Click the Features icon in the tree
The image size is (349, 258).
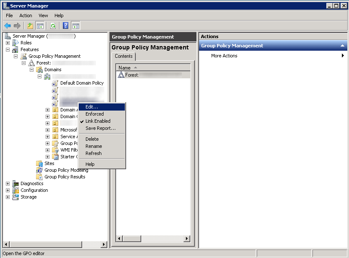click(16, 49)
